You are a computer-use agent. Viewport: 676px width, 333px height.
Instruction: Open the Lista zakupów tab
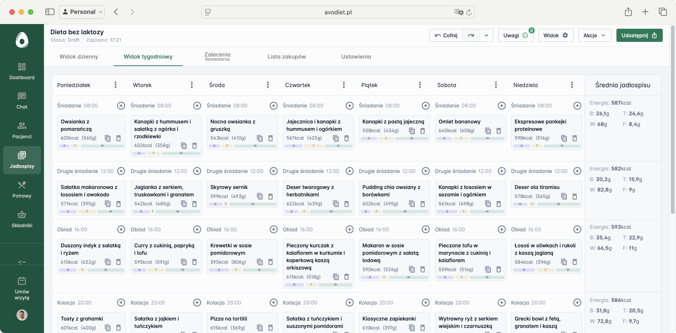[287, 56]
